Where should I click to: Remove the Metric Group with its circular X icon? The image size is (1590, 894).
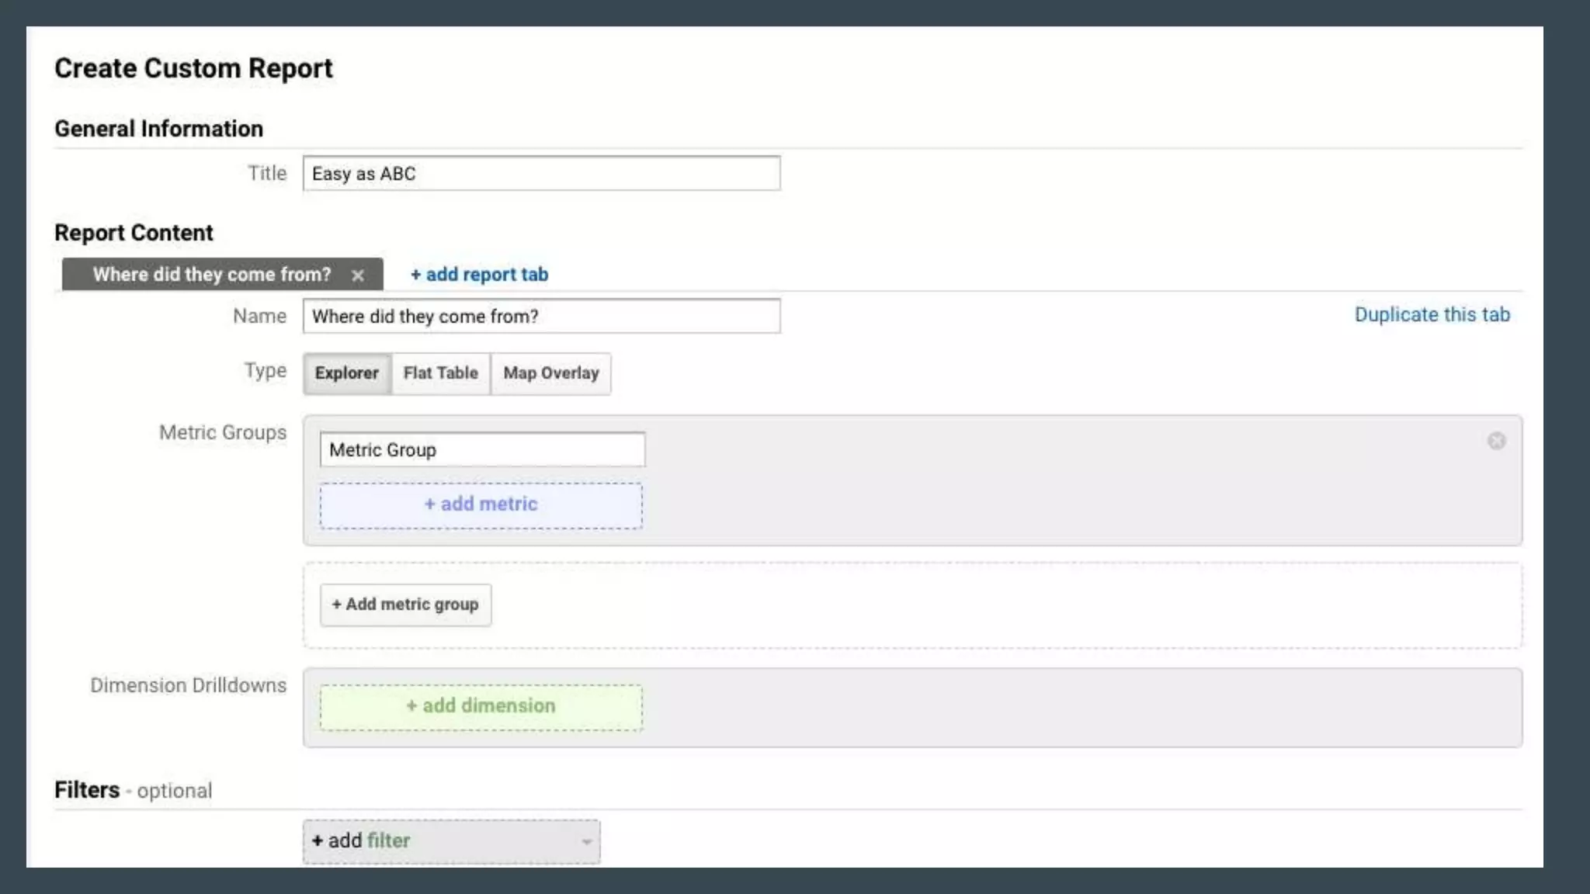click(1496, 441)
